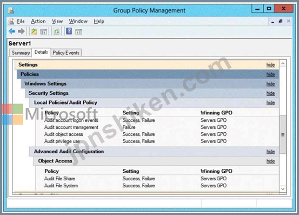Open the blue Help question-mark icon
Image resolution: width=299 pixels, height=215 pixels.
click(69, 31)
